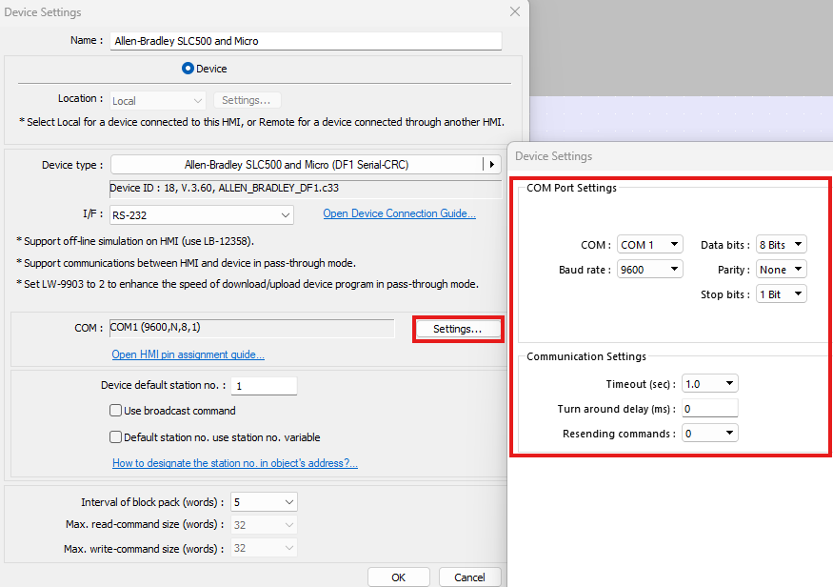Click the COM1 (9600,N,8,1) readout
The width and height of the screenshot is (833, 587).
[x=252, y=328]
